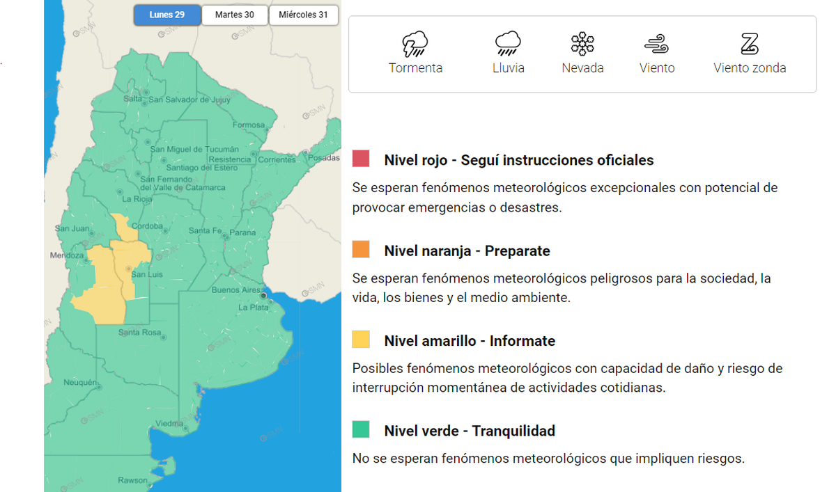Click the Córdoba label on the map

click(x=147, y=226)
